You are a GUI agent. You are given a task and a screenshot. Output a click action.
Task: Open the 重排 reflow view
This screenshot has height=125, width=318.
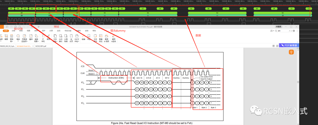click(x=31, y=37)
